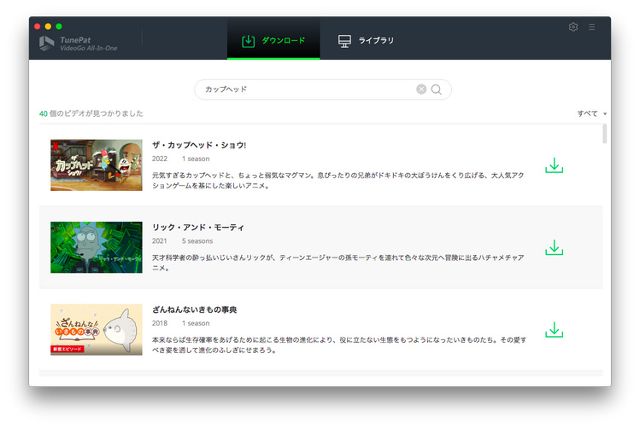This screenshot has height=428, width=640.
Task: Download リック・アンド・モーティ via its download icon
Action: point(554,247)
